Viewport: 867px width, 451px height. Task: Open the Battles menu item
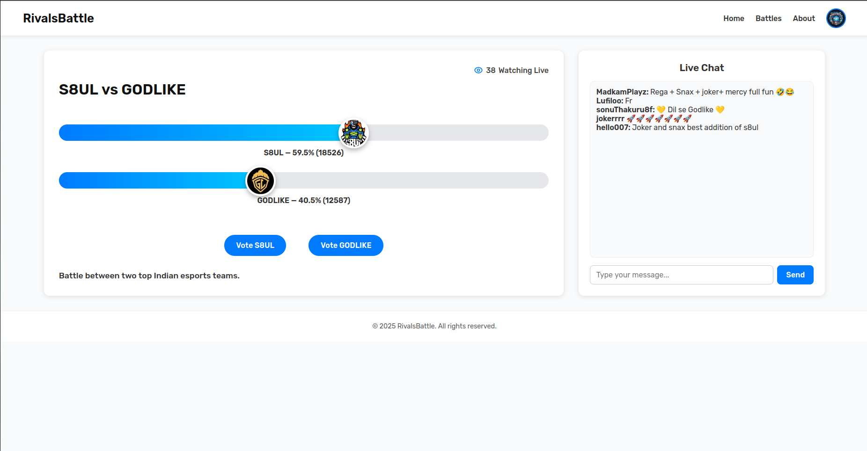click(x=768, y=18)
